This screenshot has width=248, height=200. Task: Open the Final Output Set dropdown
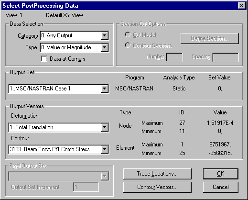tap(105, 176)
